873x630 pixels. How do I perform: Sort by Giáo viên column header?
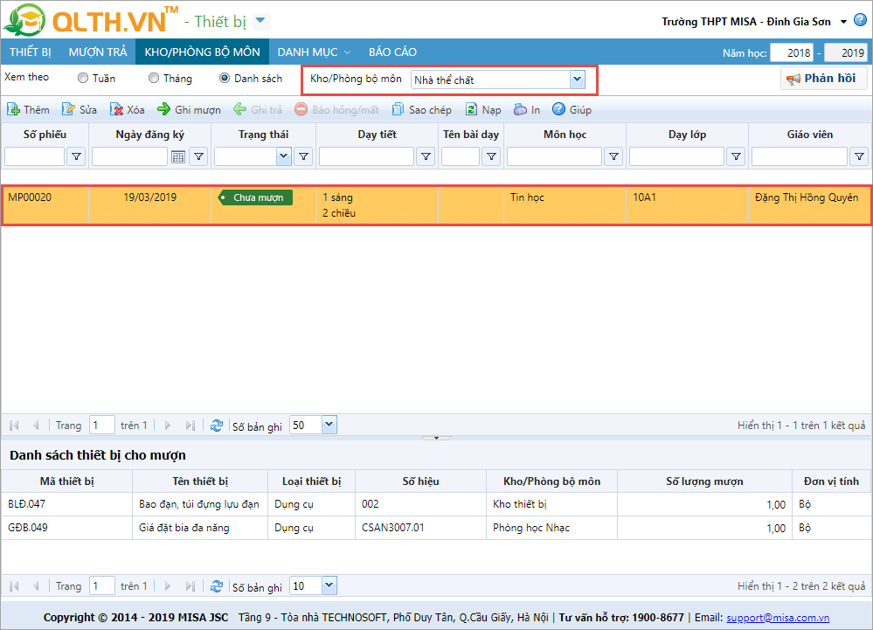(810, 134)
